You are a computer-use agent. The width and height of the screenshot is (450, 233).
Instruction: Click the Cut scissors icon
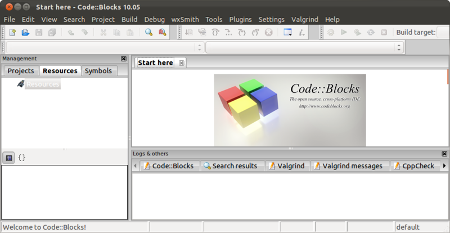tap(103, 32)
